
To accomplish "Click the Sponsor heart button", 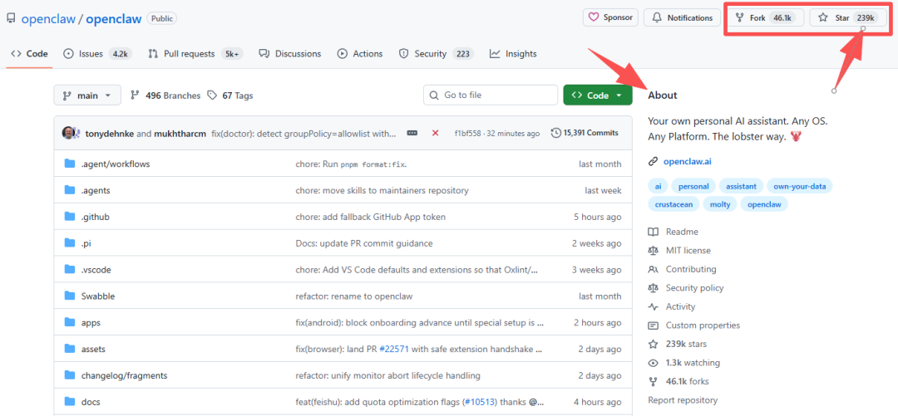I will pyautogui.click(x=609, y=17).
